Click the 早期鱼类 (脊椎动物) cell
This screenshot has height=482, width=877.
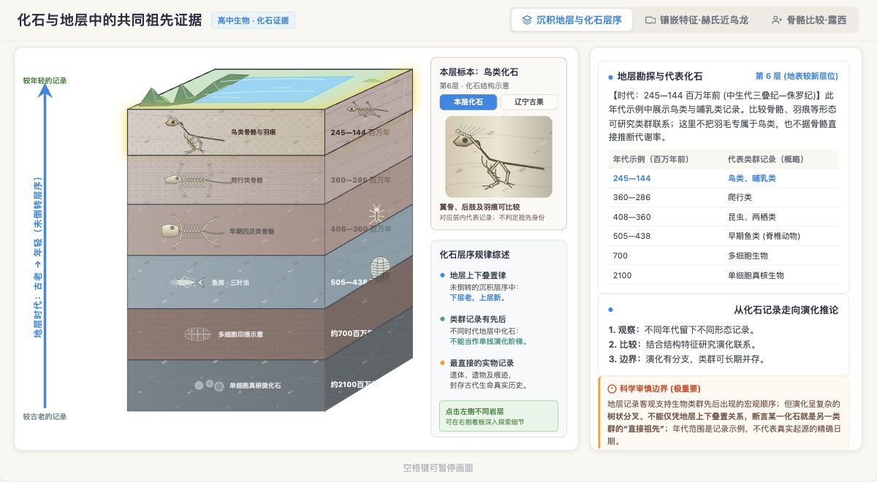pyautogui.click(x=764, y=237)
